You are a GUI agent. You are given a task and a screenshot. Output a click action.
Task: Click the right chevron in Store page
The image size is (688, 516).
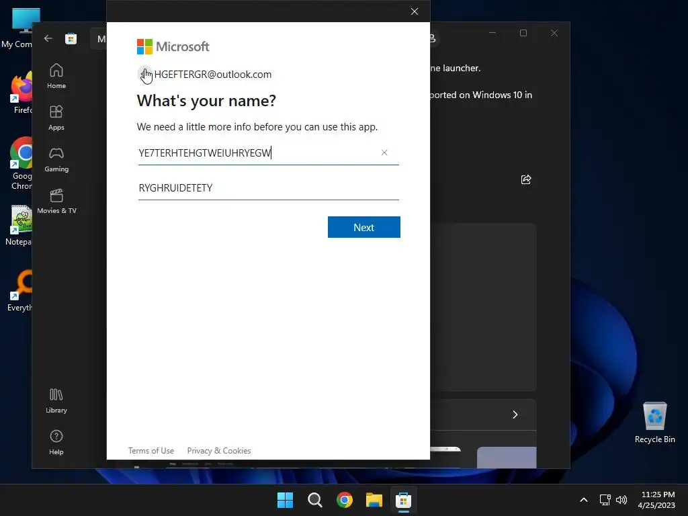[x=515, y=415]
